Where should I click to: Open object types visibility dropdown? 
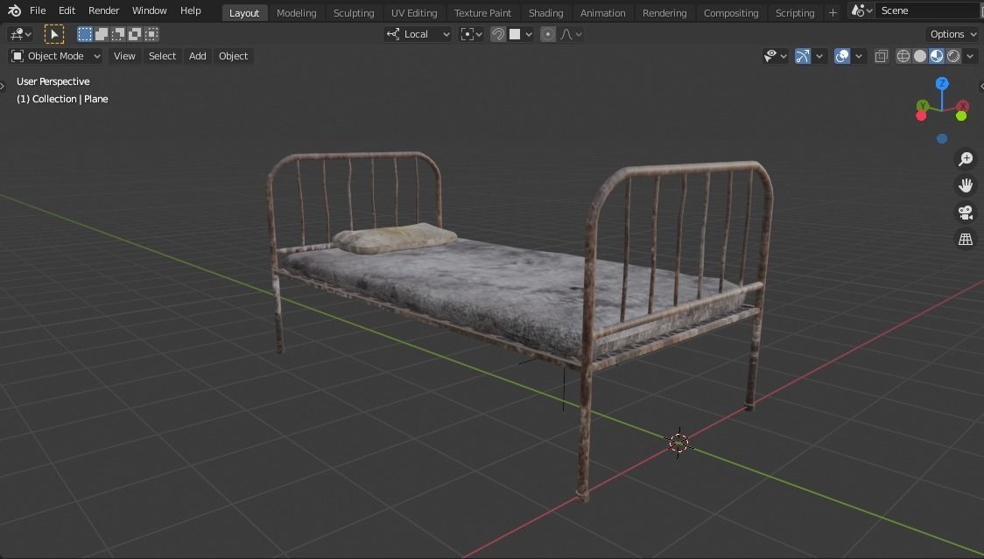(x=775, y=56)
